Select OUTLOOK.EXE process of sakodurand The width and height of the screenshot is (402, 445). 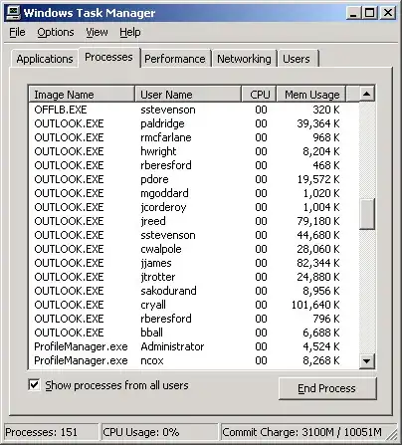tap(194, 291)
